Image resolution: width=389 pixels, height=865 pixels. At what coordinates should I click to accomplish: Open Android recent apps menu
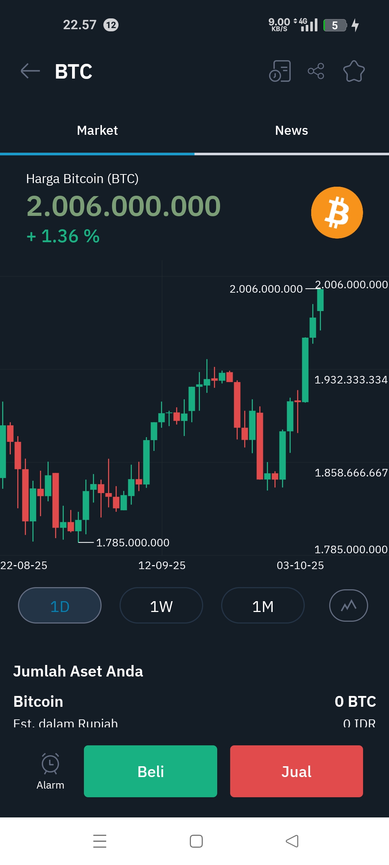[x=100, y=841]
